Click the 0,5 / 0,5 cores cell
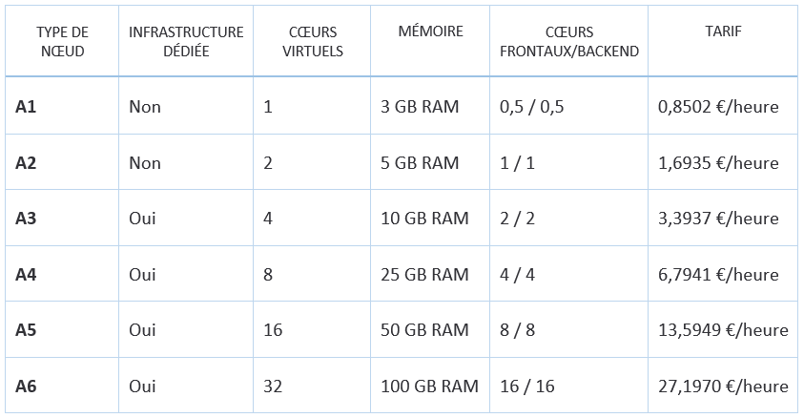Viewport: 804px width, 418px height. click(x=569, y=106)
